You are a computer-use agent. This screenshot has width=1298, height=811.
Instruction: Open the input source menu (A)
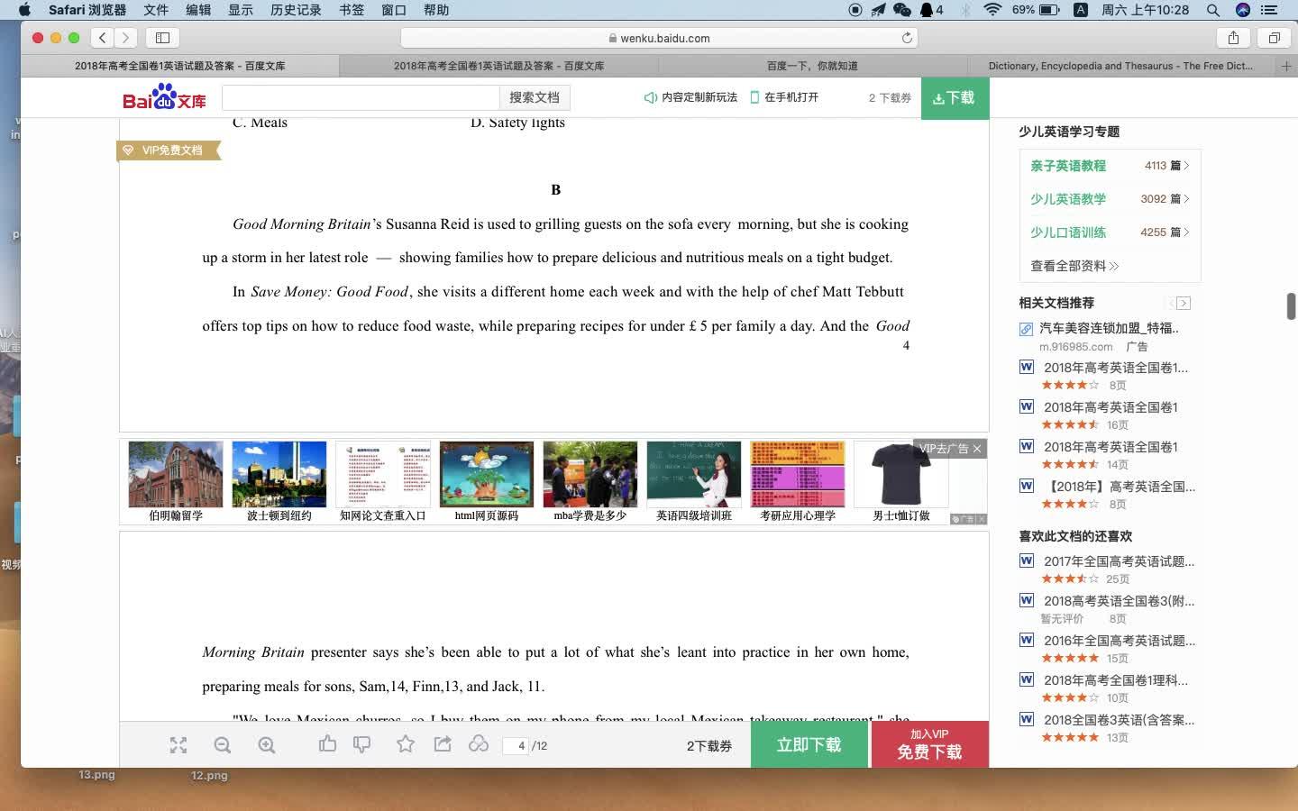click(x=1081, y=10)
